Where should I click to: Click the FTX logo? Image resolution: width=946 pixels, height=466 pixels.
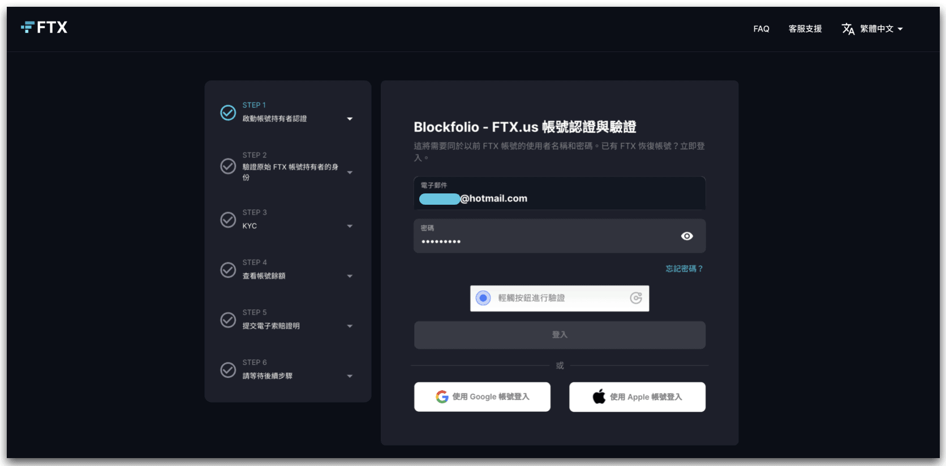[44, 27]
